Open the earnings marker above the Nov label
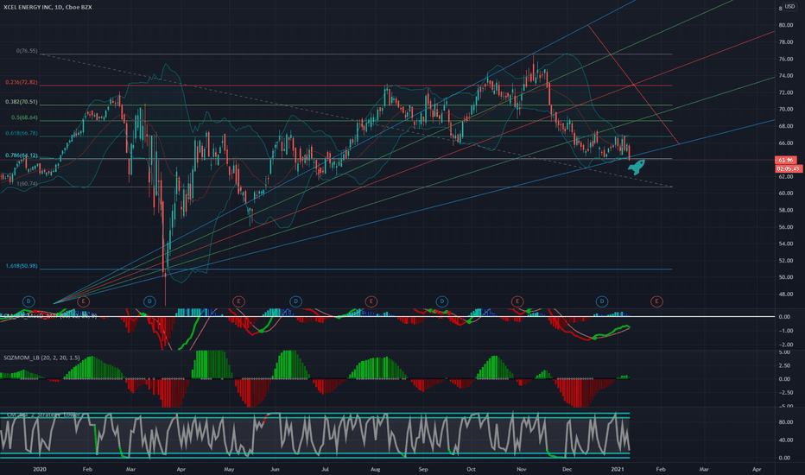The width and height of the screenshot is (805, 475). tap(517, 301)
